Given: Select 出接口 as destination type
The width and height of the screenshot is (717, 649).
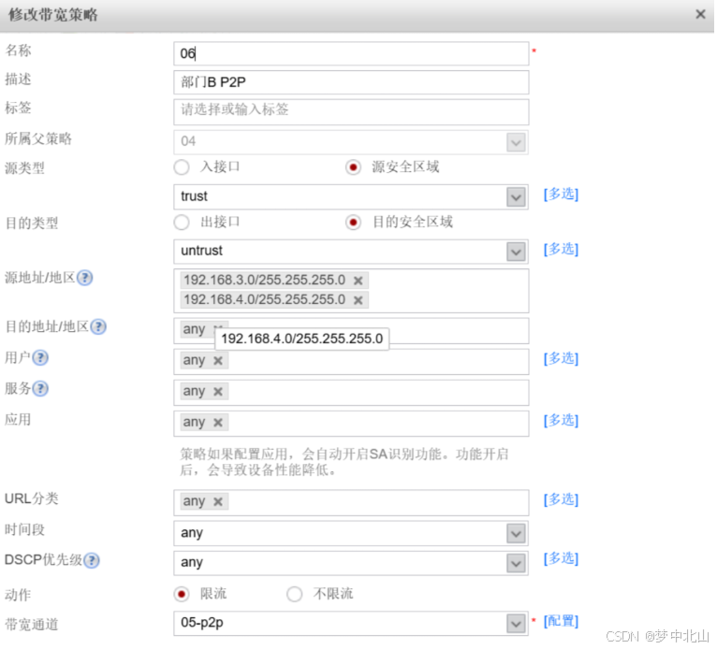Looking at the screenshot, I should [x=182, y=223].
